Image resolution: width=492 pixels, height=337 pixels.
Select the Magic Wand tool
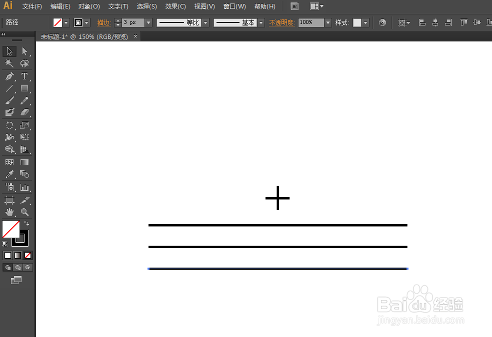point(9,63)
